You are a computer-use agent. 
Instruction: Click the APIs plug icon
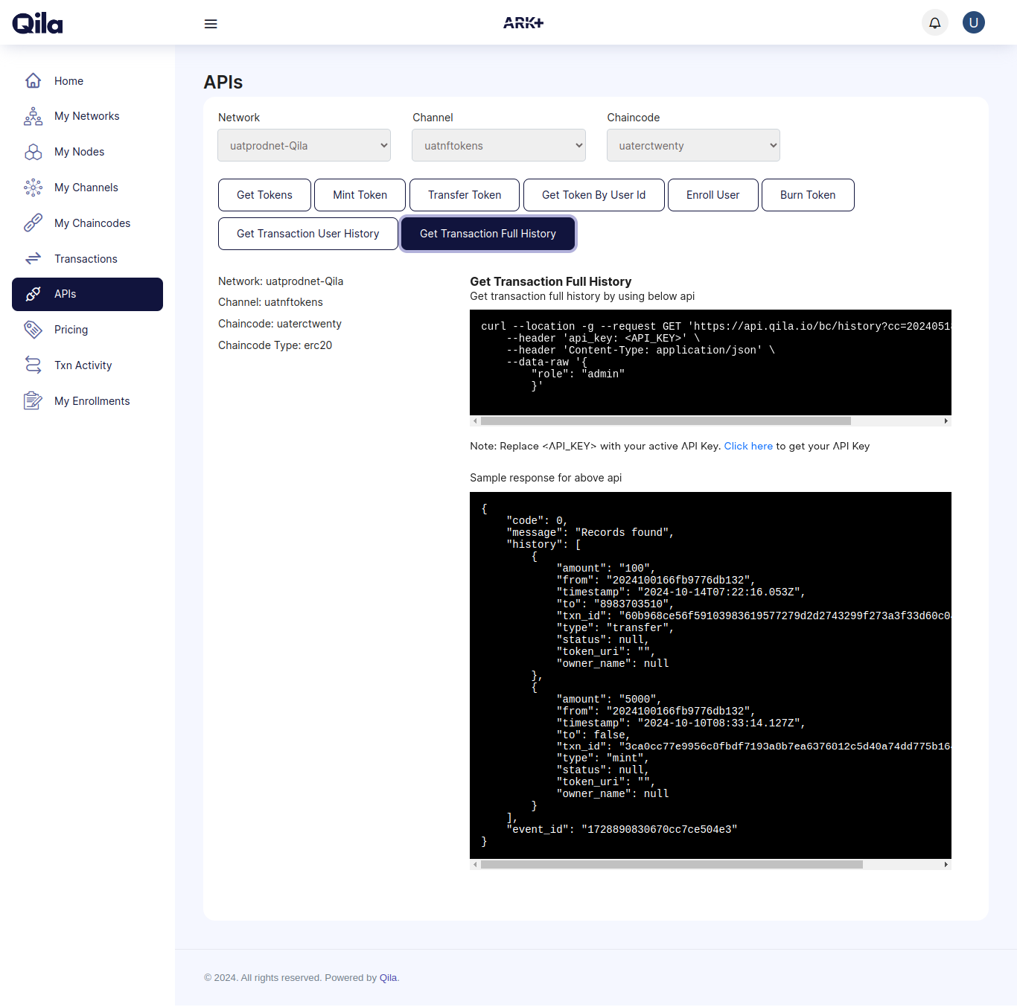click(34, 294)
